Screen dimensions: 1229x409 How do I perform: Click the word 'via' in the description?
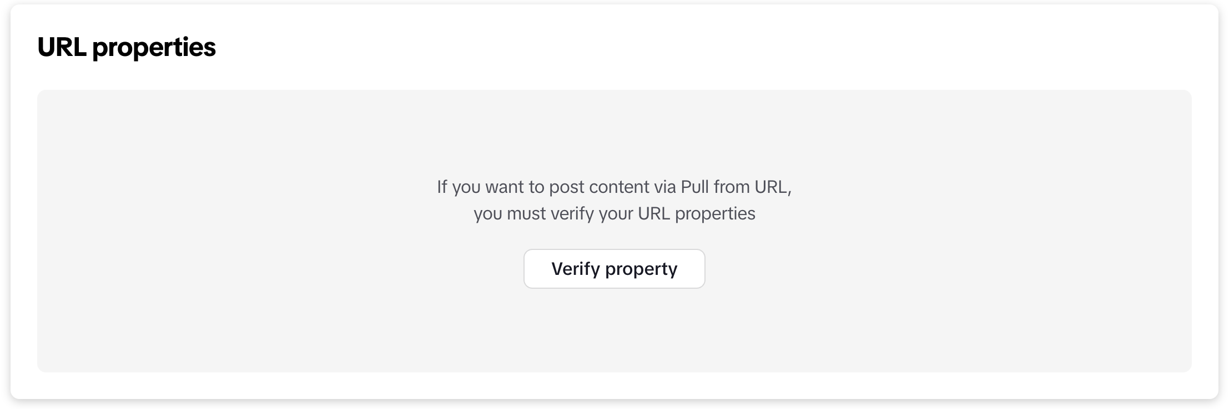click(664, 187)
